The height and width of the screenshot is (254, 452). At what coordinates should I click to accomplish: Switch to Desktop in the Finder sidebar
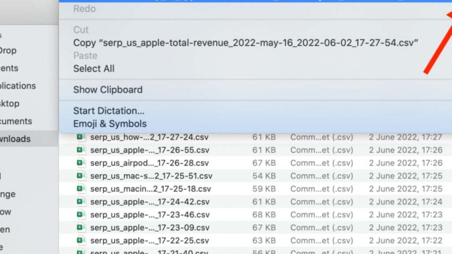(x=10, y=103)
